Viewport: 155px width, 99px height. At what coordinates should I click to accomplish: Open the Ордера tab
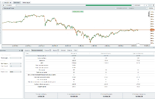coord(56,50)
